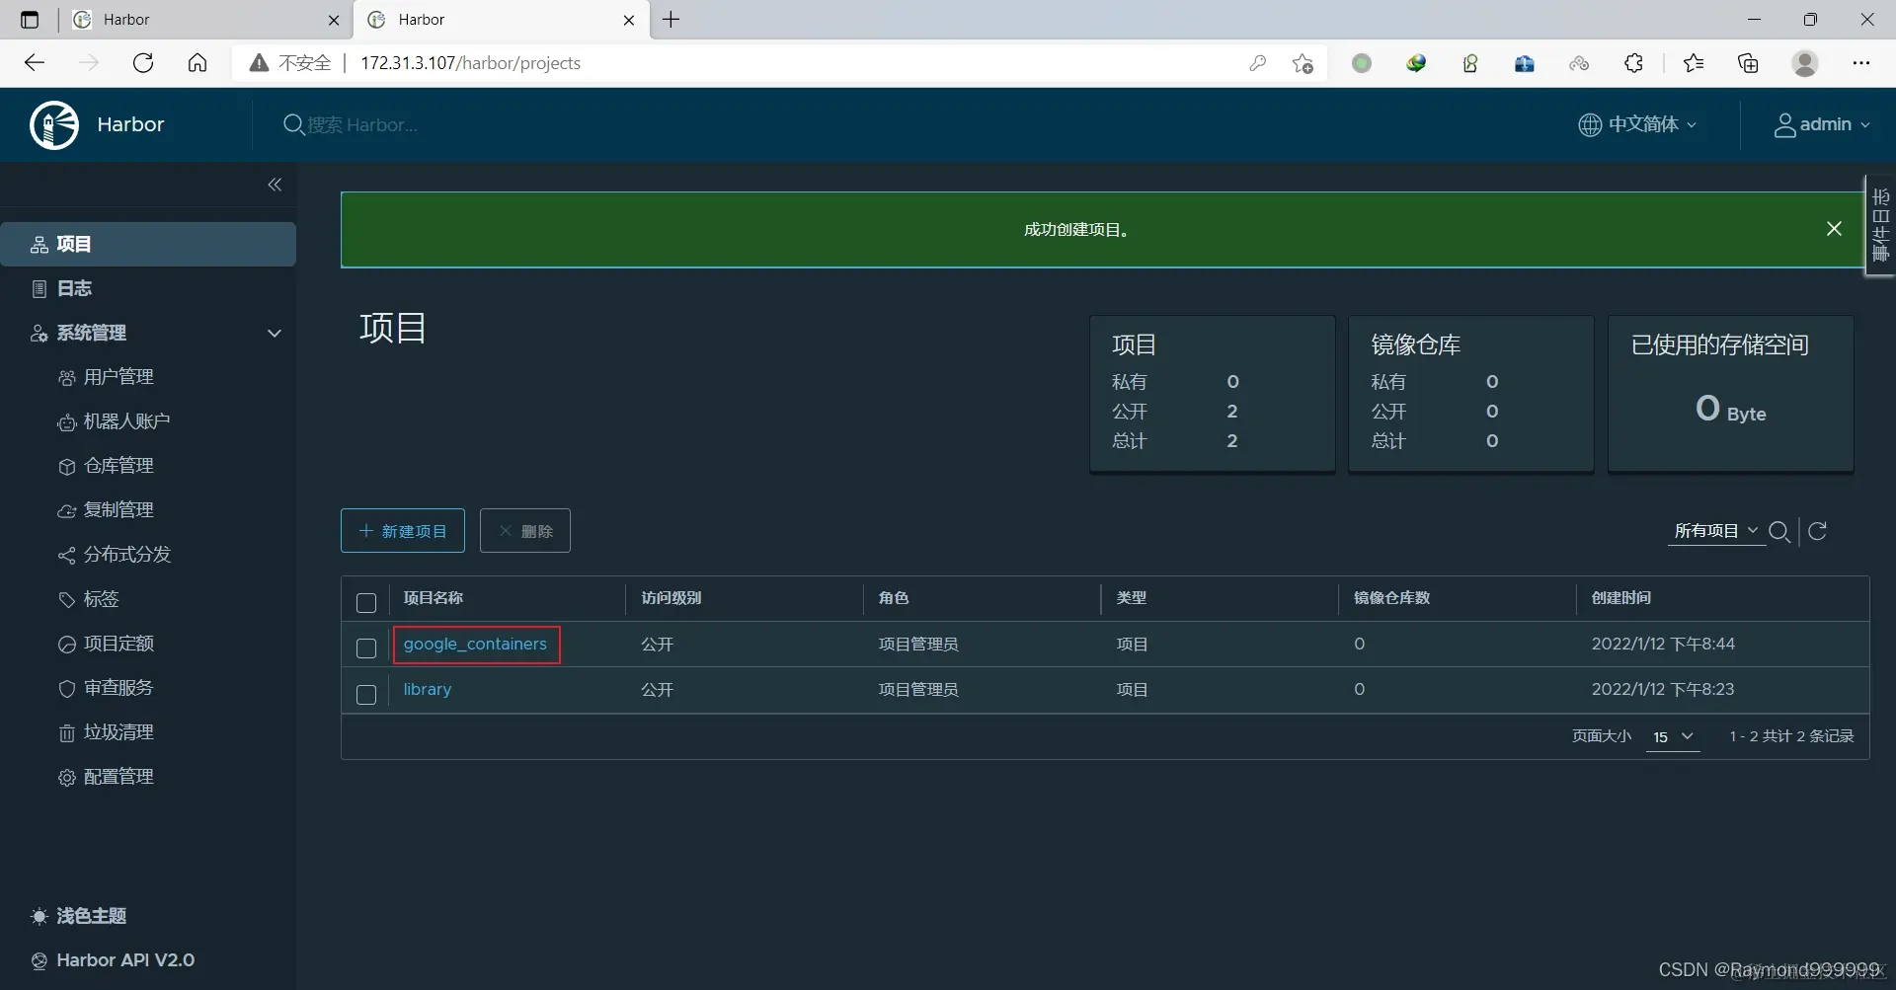Sort by 项目名称 column header
The width and height of the screenshot is (1896, 990).
coord(434,598)
